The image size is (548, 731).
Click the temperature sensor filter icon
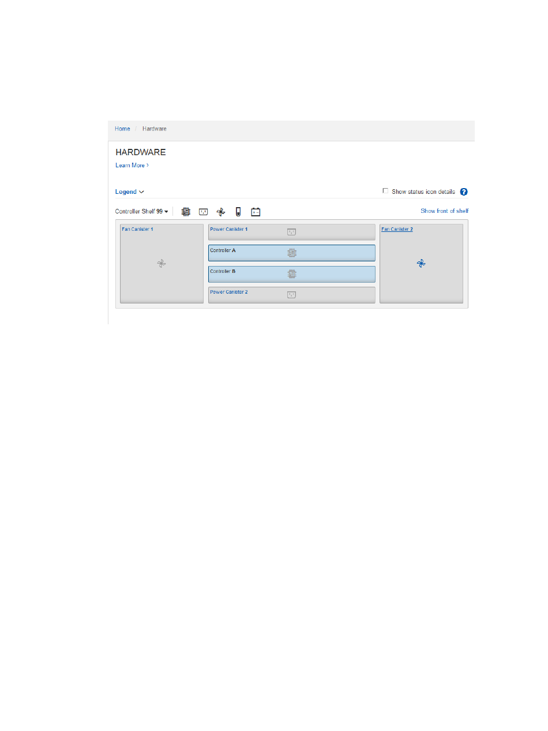pos(238,212)
